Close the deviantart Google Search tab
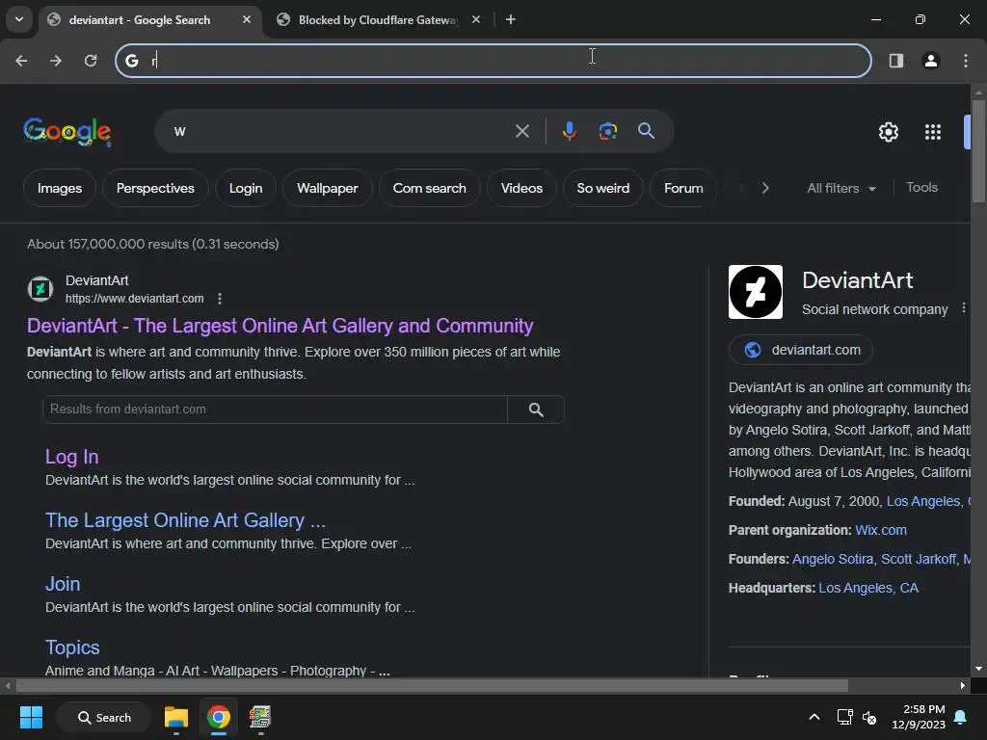 tap(247, 19)
